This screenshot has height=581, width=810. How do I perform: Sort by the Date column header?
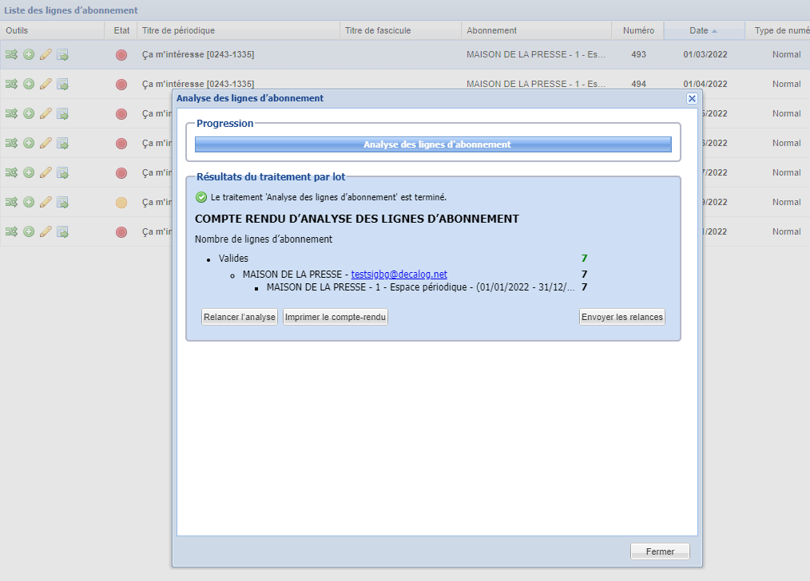click(x=699, y=30)
